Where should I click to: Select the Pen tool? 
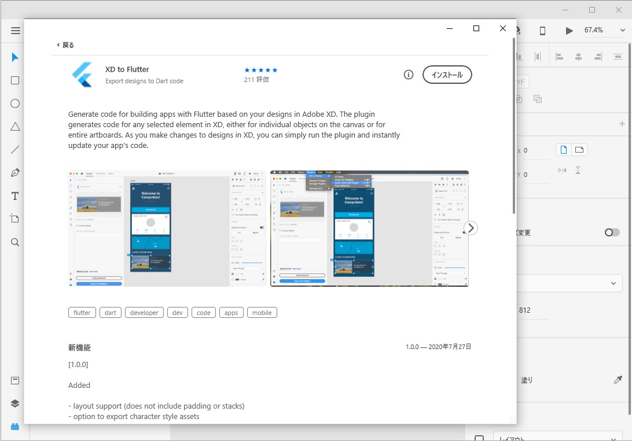15,172
